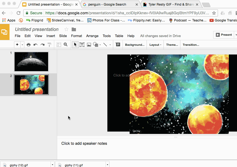Pick the Line drawing tool
This screenshot has width=237, height=167.
(x=105, y=45)
